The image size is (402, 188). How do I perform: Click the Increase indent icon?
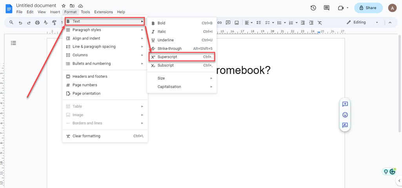click(x=311, y=23)
